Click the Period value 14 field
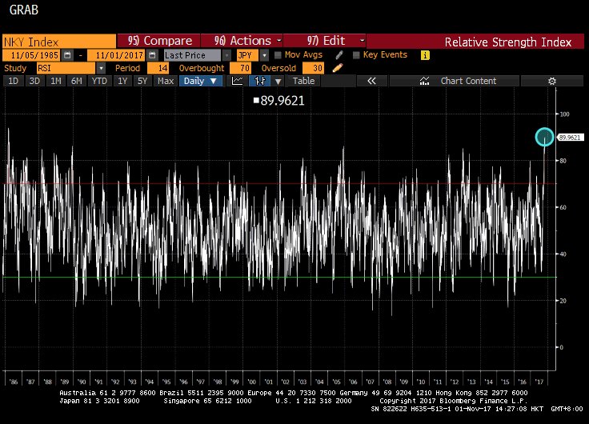This screenshot has width=589, height=424. 158,68
